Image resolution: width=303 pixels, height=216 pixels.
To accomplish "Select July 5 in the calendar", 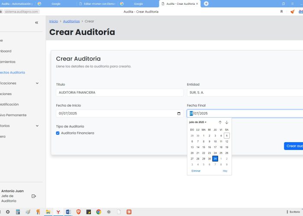I will [x=227, y=136].
